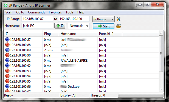Click the Hostname field containing jack-PC
Viewport: 169px width, 102px height.
coord(37,26)
